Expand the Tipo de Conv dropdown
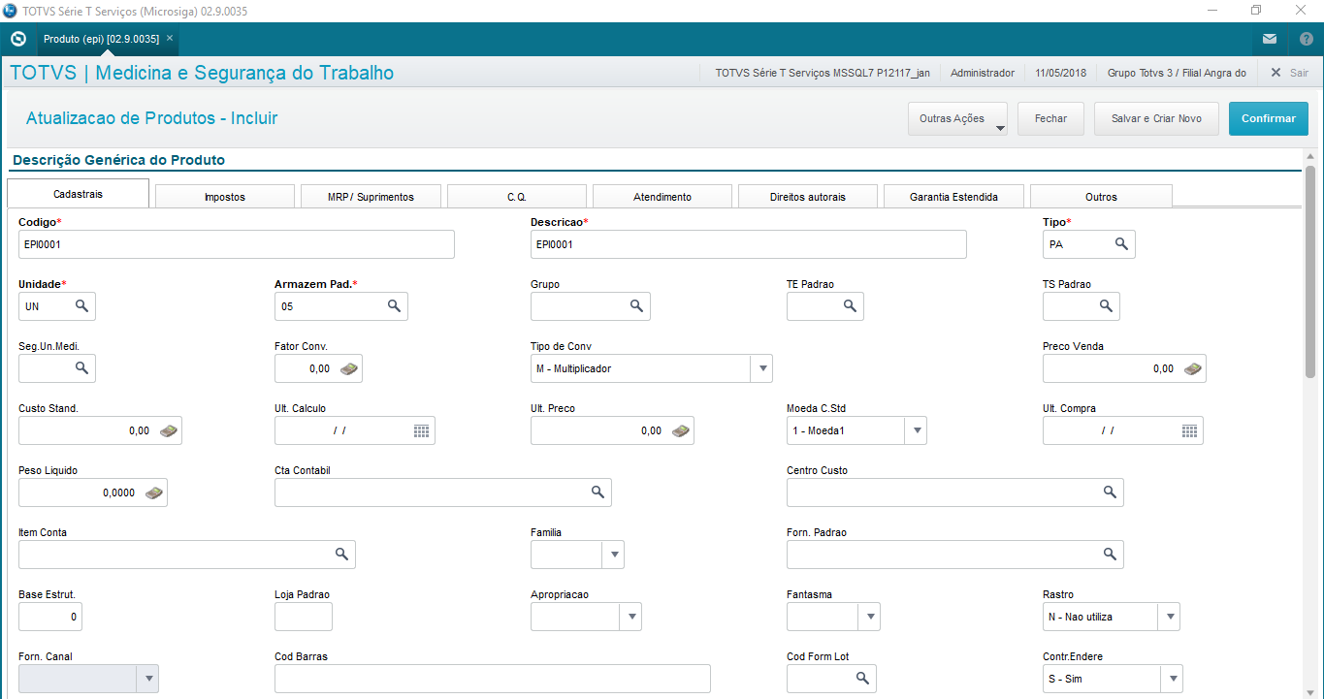The width and height of the screenshot is (1324, 699). point(761,368)
